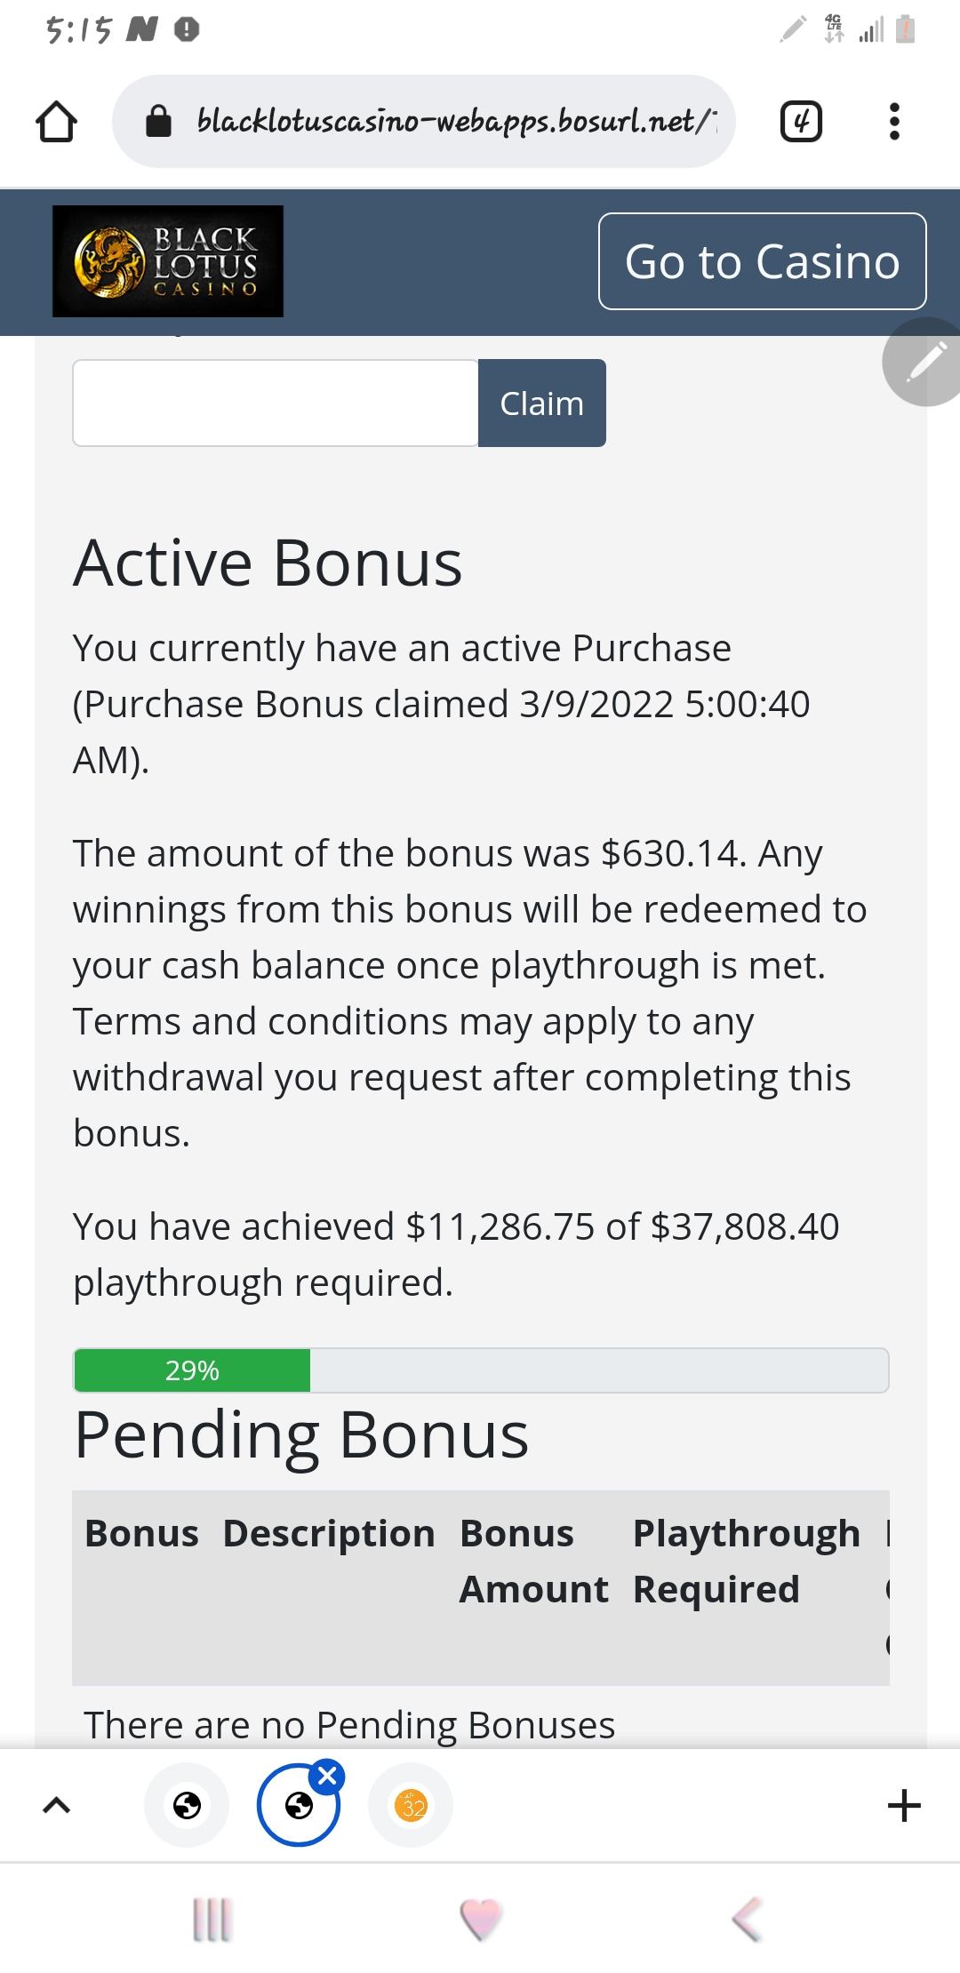This screenshot has height=1973, width=960.
Task: Switch to the orange tab labeled 32
Action: click(411, 1805)
